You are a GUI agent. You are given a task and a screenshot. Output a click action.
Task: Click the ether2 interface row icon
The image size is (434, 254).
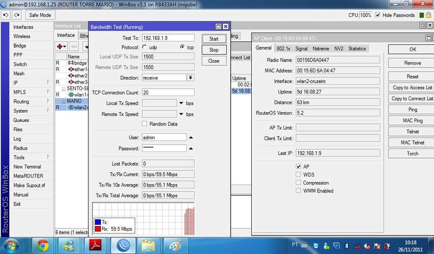[x=71, y=75]
